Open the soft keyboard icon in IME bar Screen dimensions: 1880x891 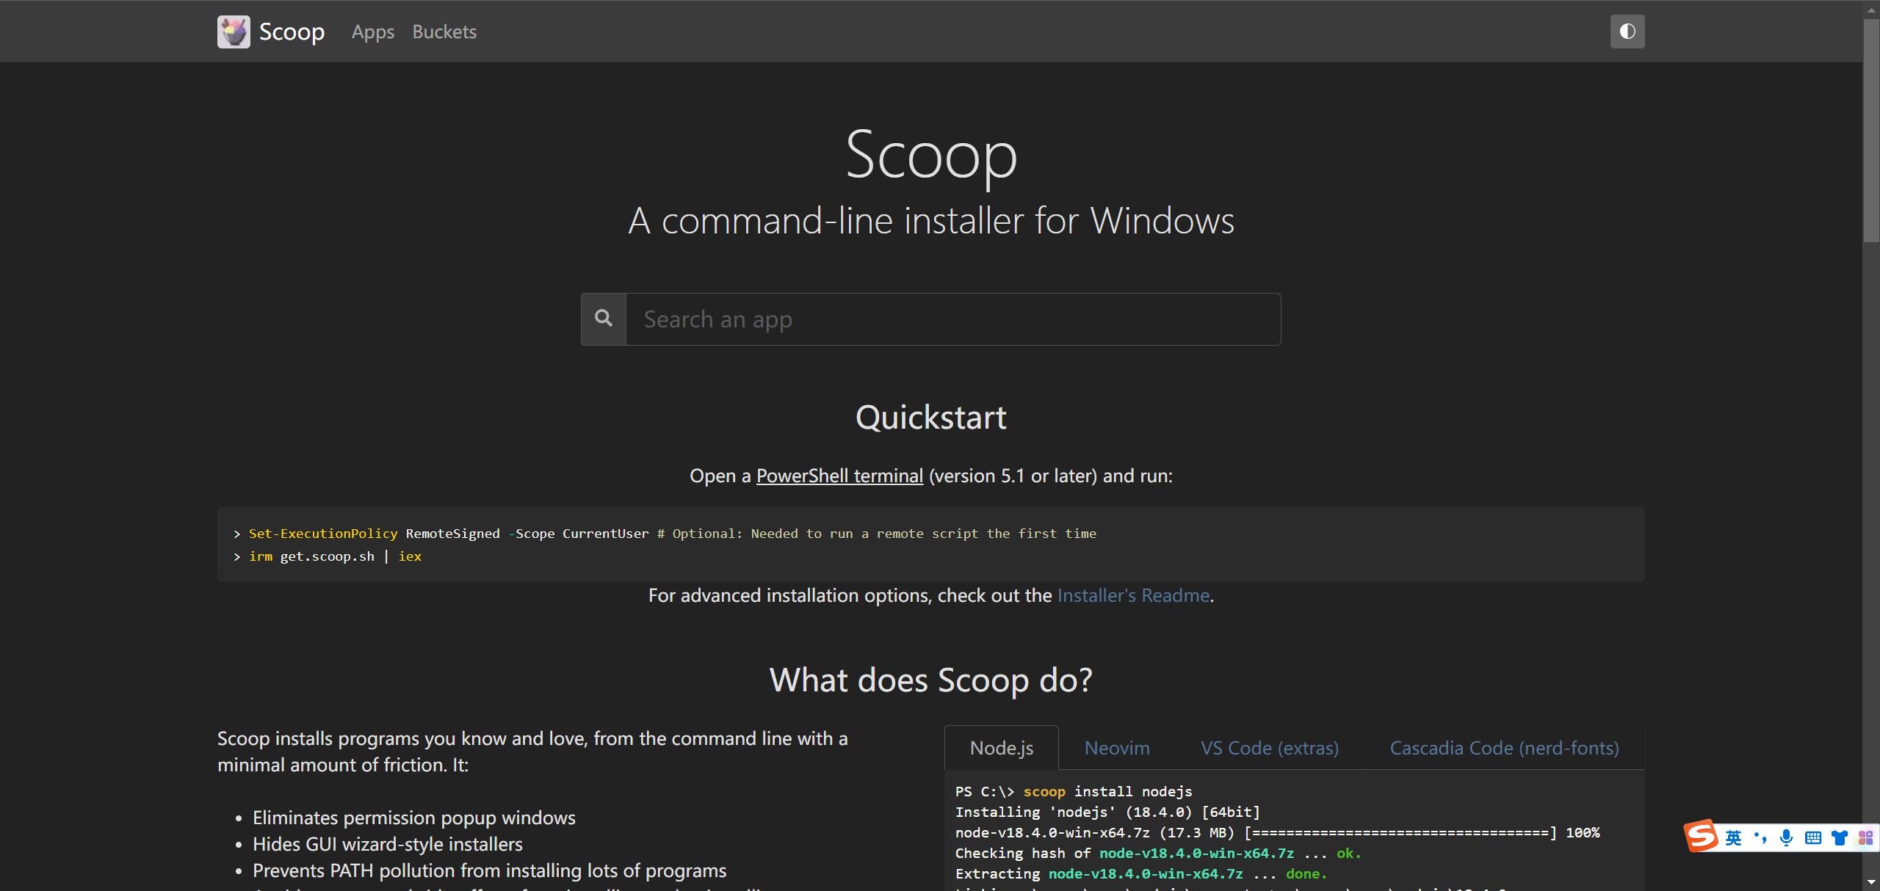pos(1812,837)
